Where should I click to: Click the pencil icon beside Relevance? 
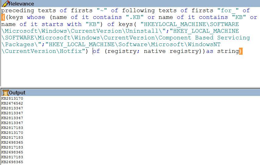(x=5, y=4)
